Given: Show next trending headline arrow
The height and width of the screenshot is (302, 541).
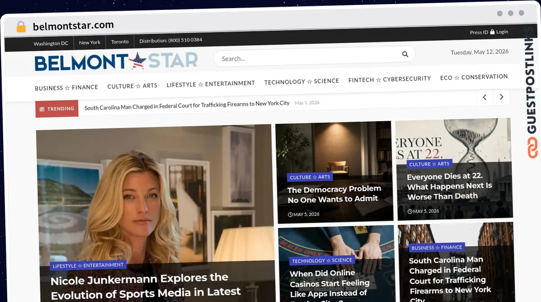Looking at the screenshot, I should (501, 96).
